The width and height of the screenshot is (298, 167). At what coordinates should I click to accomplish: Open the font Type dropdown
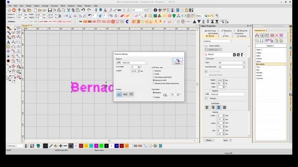point(232,63)
